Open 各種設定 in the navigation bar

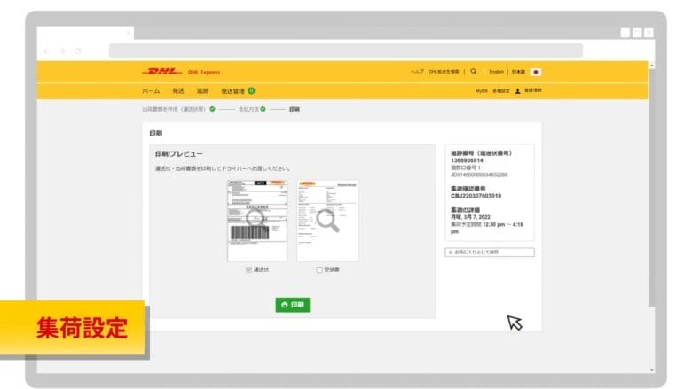point(501,90)
